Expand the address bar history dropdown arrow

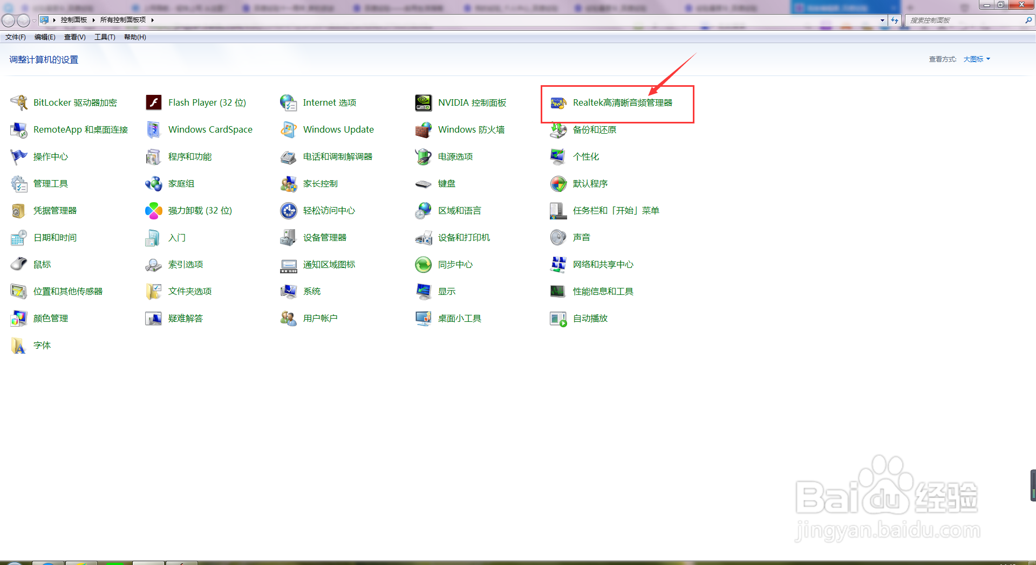point(882,20)
